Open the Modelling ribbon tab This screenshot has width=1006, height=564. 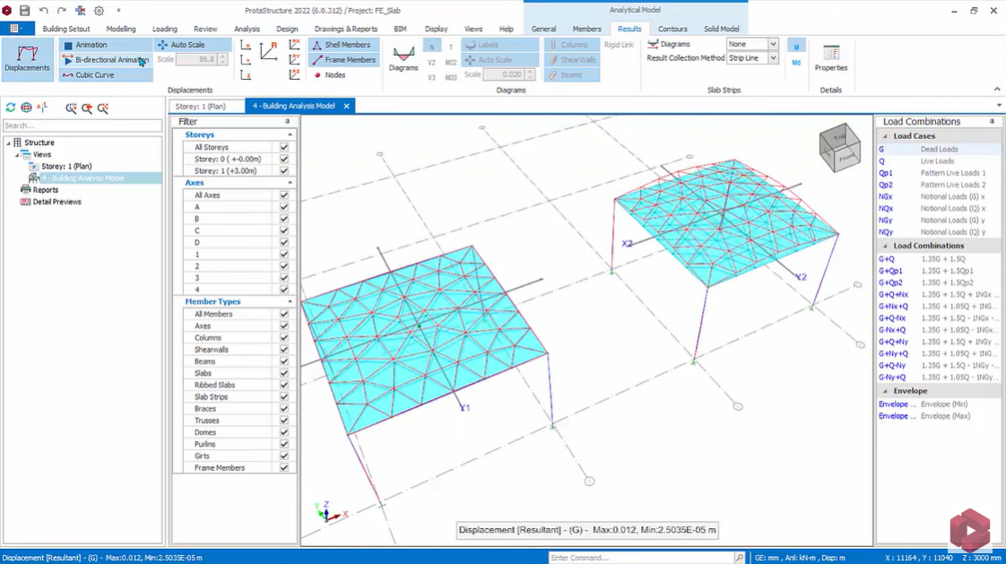pyautogui.click(x=121, y=29)
